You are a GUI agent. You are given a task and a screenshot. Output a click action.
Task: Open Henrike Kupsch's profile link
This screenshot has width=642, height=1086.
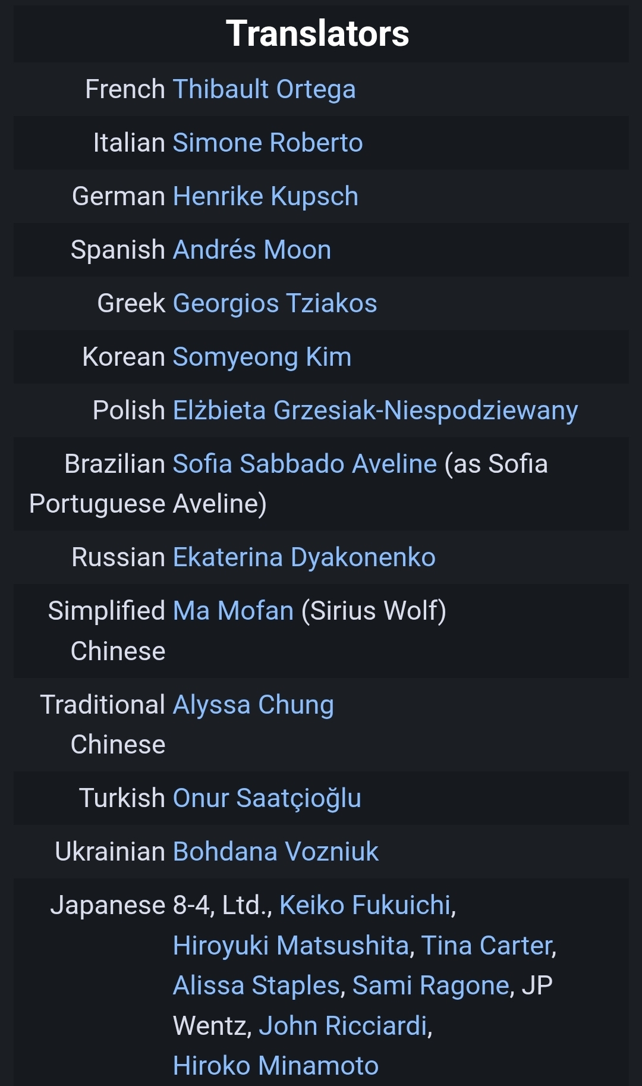(x=265, y=196)
